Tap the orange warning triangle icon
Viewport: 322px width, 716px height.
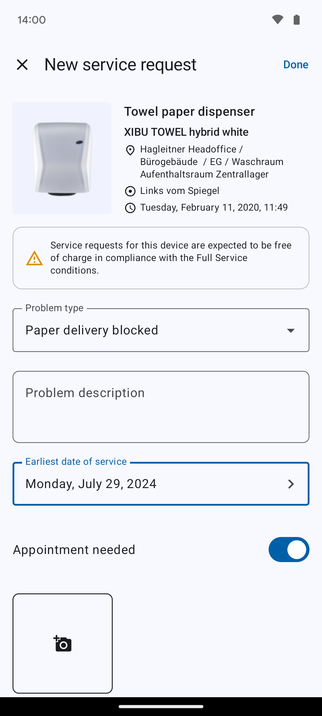(34, 258)
